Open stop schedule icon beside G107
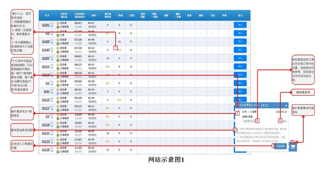The image size is (326, 169). click(52, 57)
